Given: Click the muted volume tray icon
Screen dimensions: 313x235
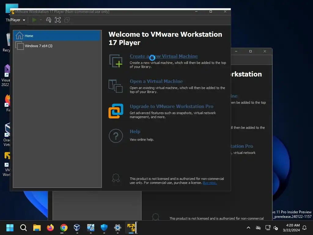Looking at the screenshot, I should (x=276, y=228).
